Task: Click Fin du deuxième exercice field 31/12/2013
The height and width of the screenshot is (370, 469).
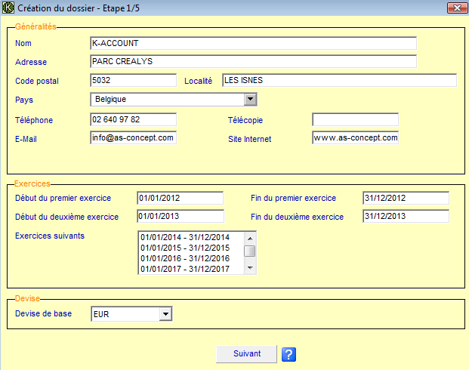Action: pyautogui.click(x=406, y=216)
